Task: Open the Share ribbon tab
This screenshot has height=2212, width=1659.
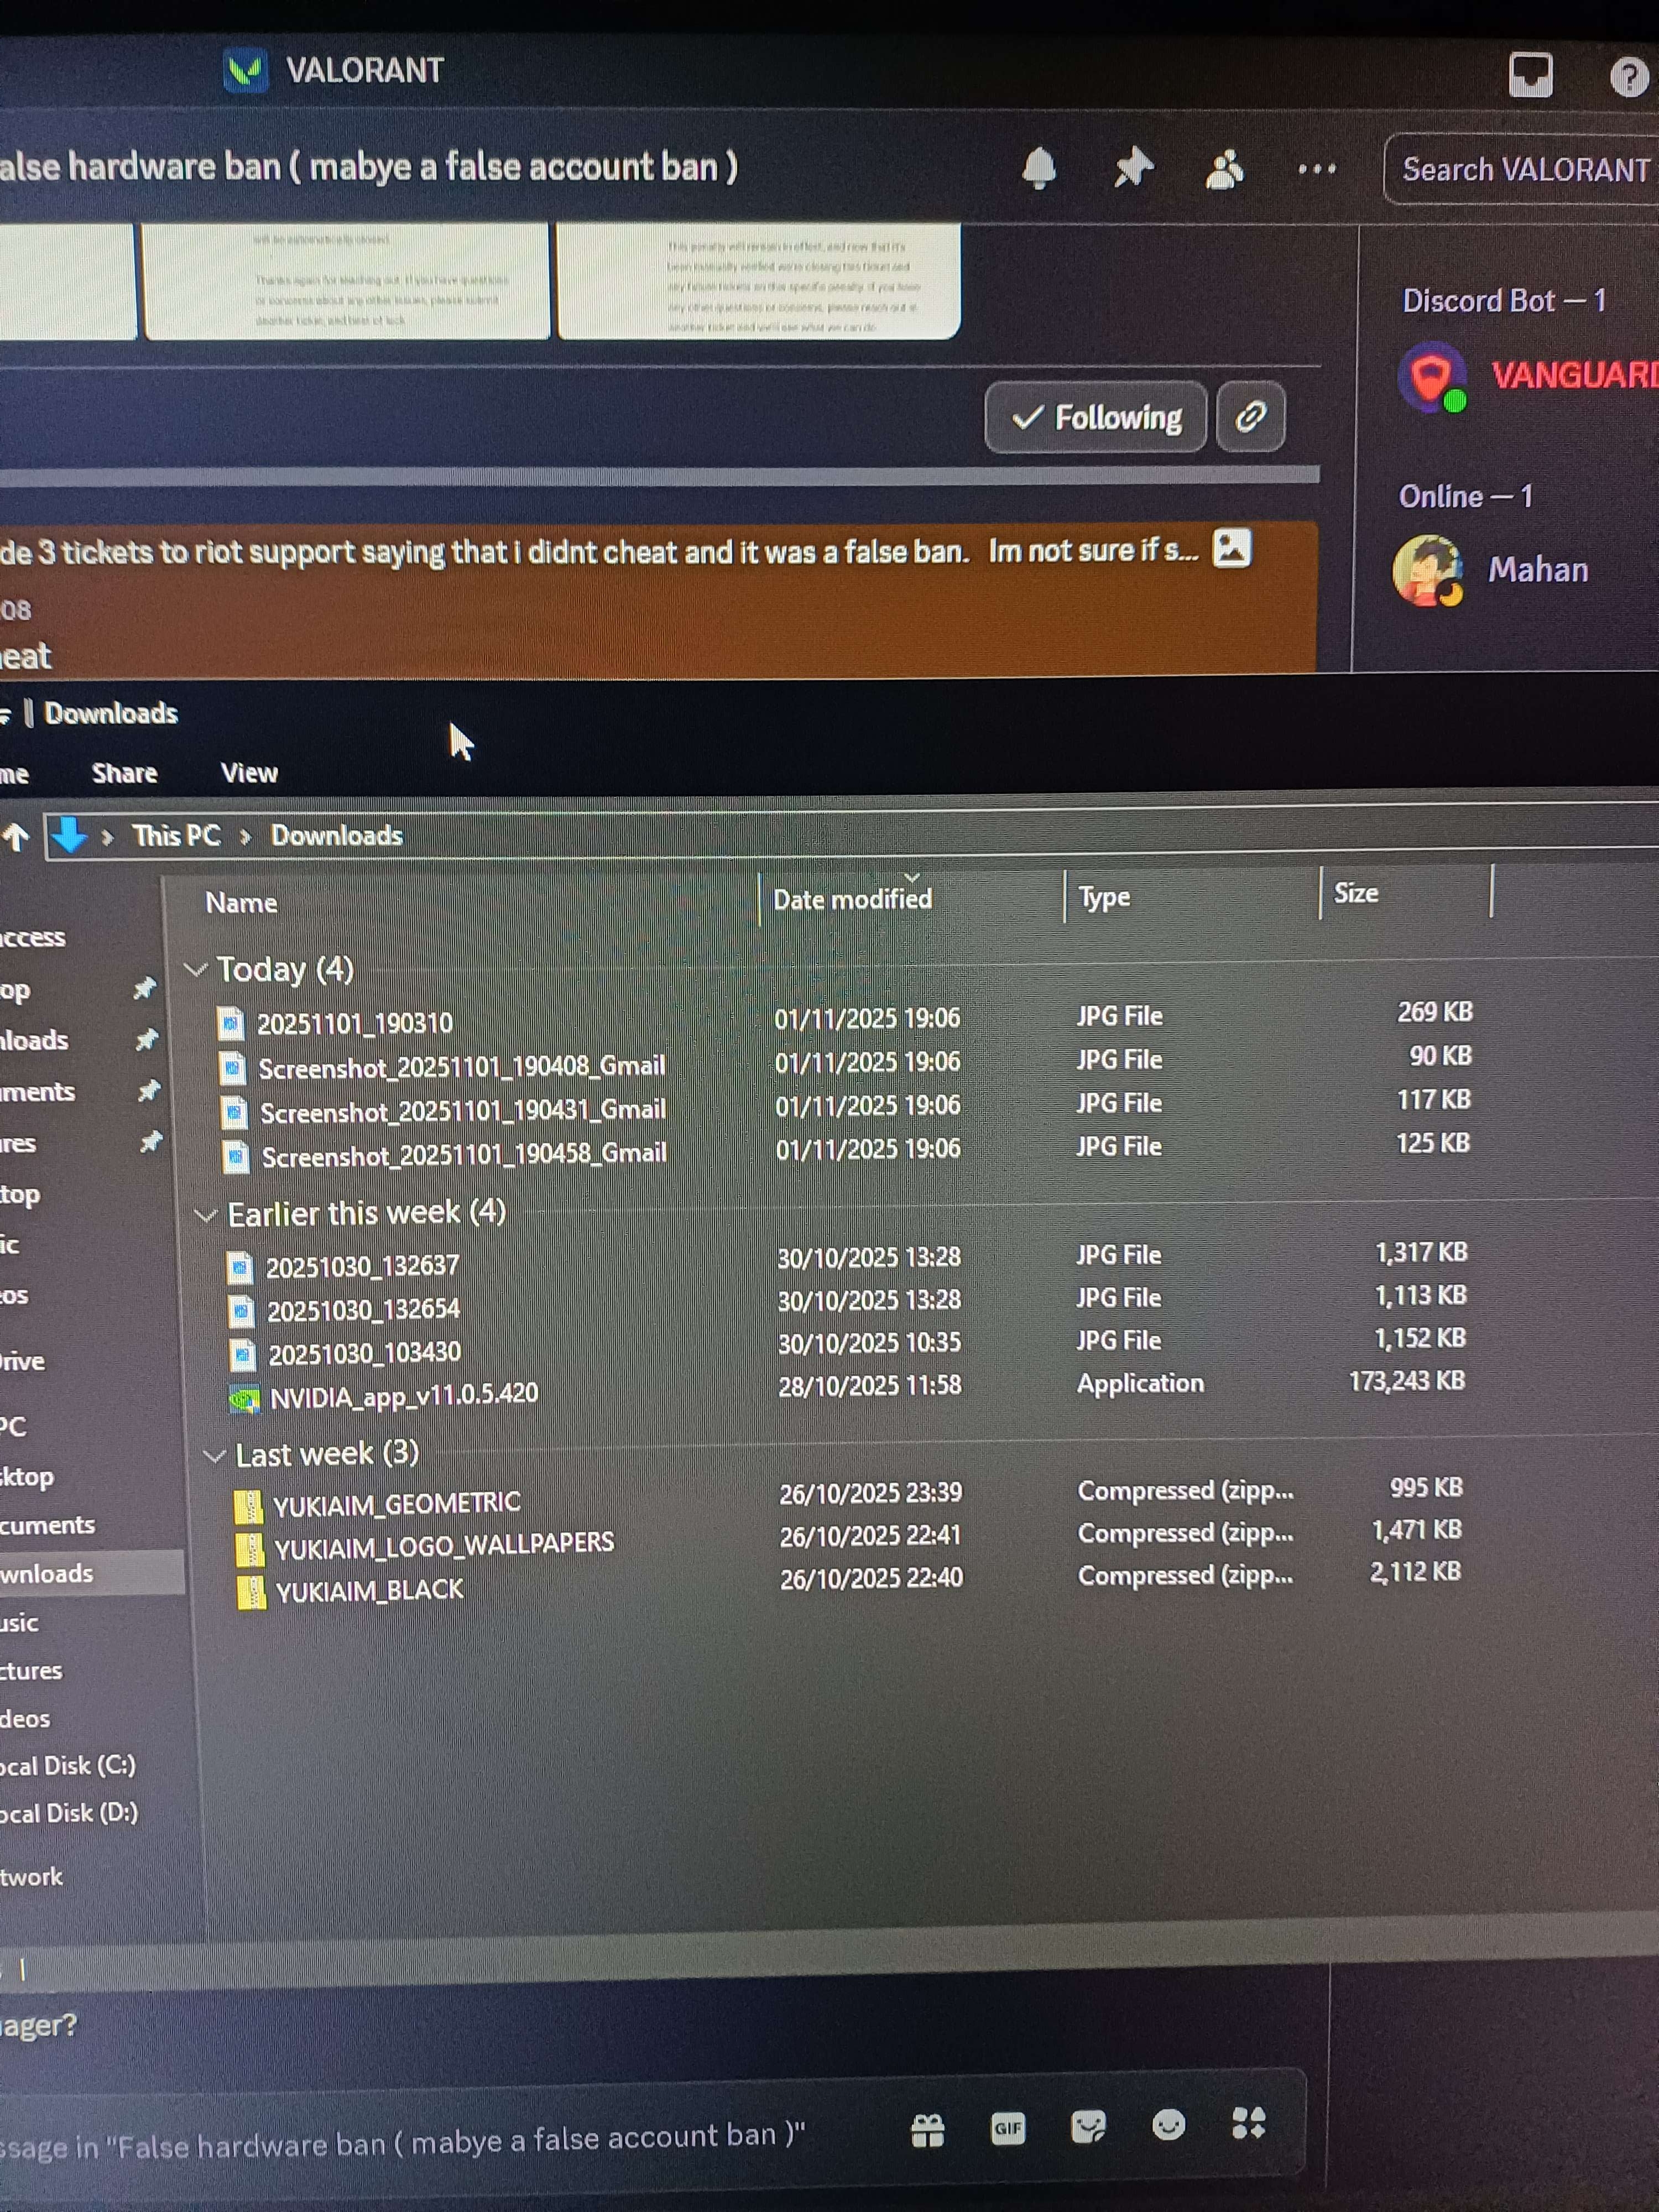Action: 124,773
